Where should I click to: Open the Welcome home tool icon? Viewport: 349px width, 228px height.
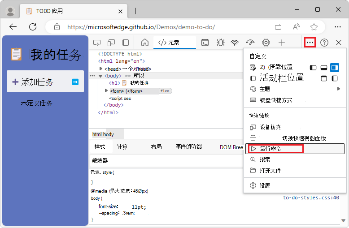(145, 43)
